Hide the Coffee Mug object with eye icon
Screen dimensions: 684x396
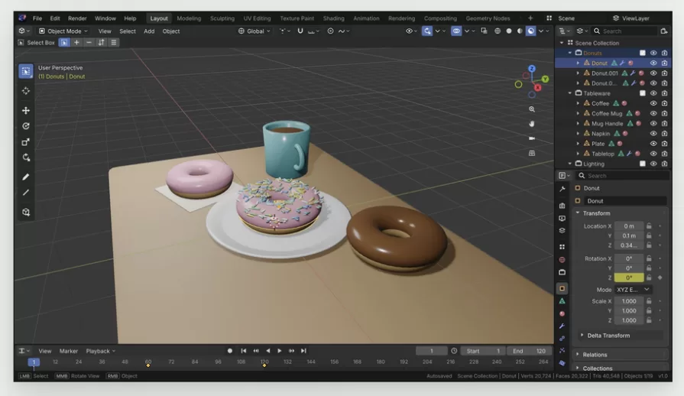point(653,113)
